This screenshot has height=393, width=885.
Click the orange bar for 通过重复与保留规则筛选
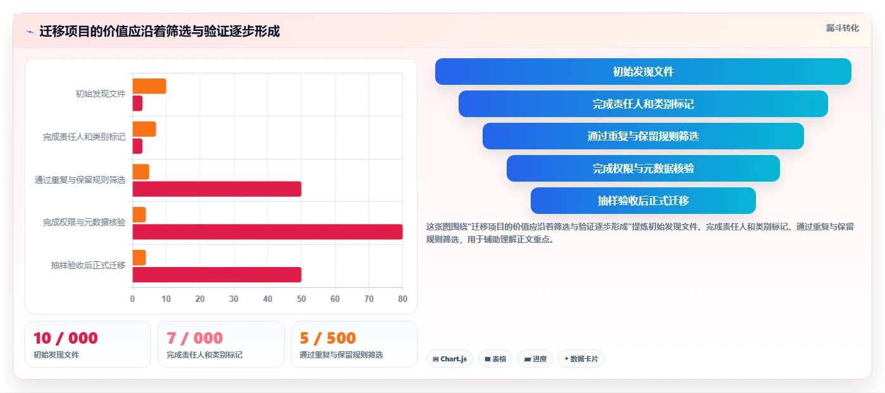tap(140, 172)
